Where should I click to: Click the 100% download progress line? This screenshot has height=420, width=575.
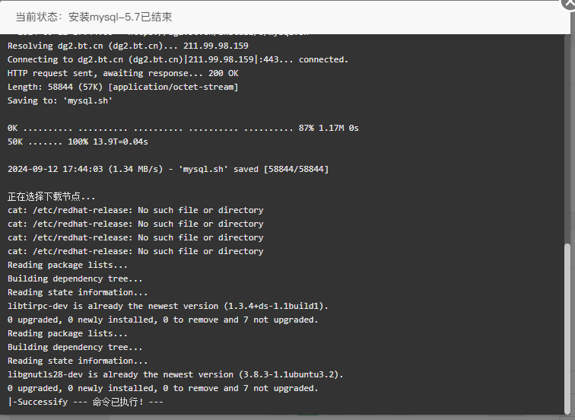78,142
